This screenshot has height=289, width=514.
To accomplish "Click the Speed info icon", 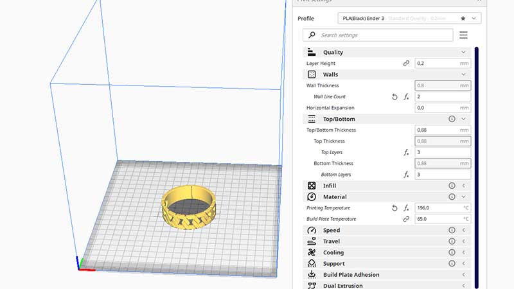I will 452,231.
